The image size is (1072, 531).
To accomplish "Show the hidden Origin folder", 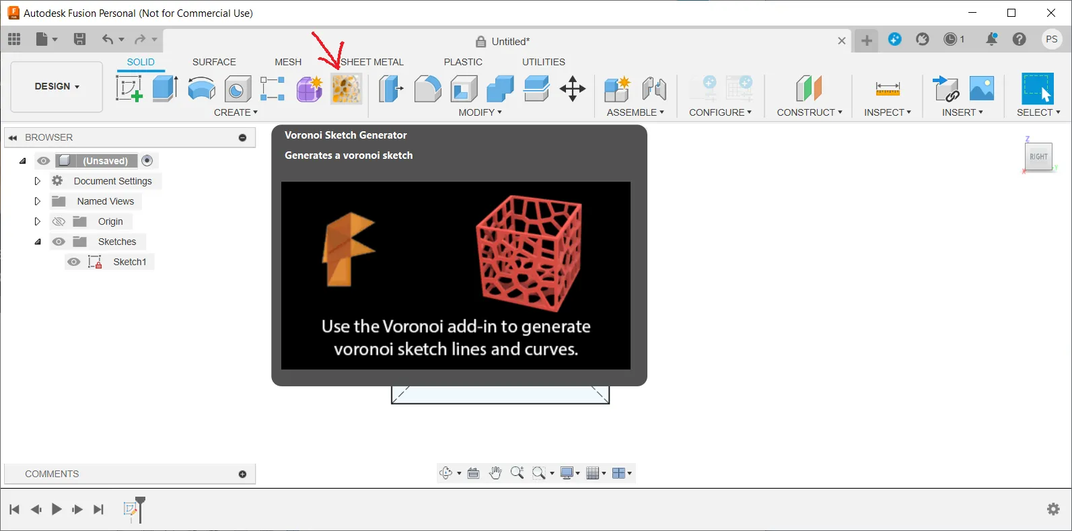I will coord(59,221).
